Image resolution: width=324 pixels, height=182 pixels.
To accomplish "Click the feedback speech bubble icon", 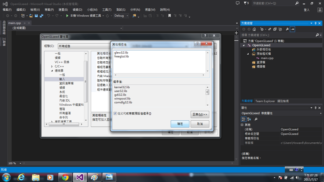I will tap(238, 3).
